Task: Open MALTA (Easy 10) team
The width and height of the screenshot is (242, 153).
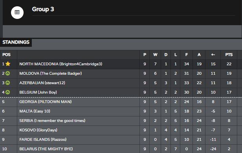Action: pos(35,111)
